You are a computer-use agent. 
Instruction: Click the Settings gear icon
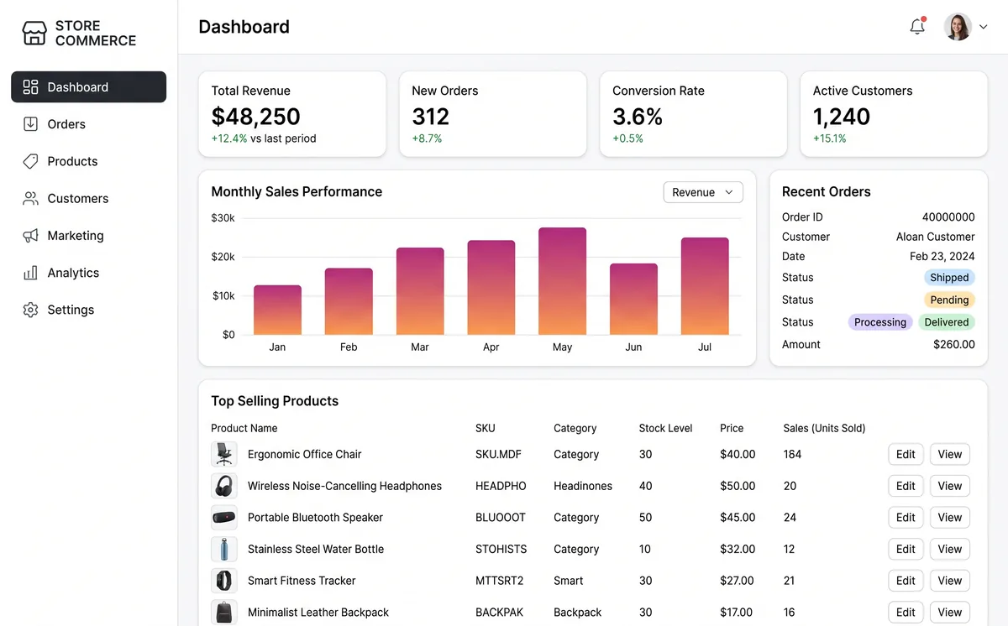pyautogui.click(x=31, y=310)
